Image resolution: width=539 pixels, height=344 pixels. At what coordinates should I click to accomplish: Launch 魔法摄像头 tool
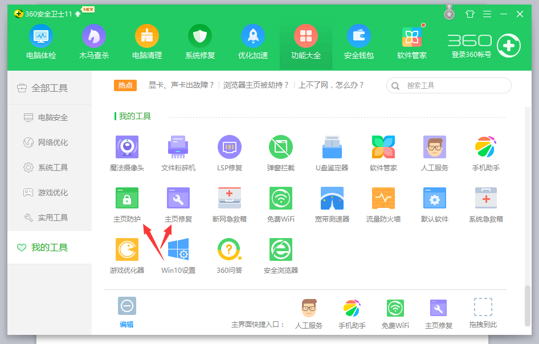pyautogui.click(x=127, y=153)
